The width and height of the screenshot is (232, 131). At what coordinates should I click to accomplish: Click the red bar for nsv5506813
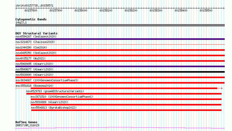[126, 110]
